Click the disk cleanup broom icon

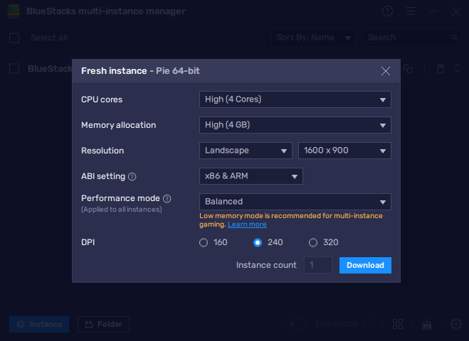(426, 324)
